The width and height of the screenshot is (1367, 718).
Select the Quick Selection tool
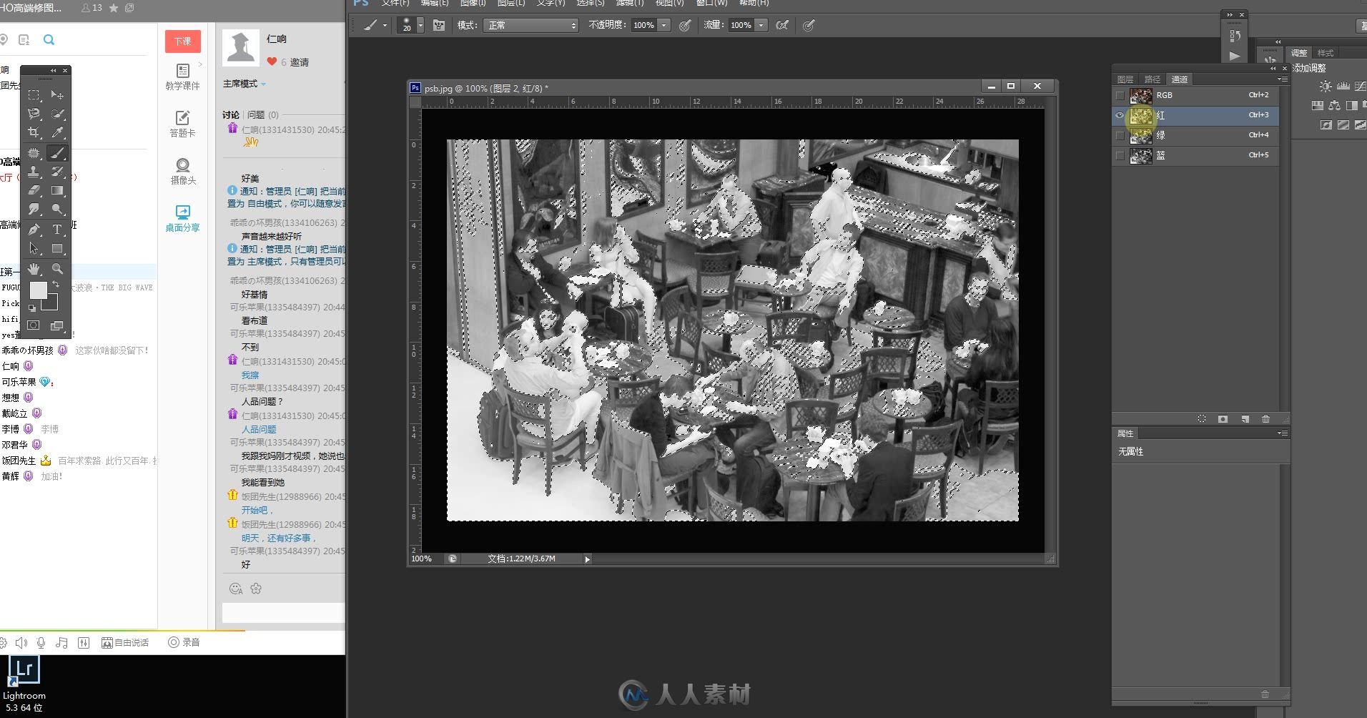tap(57, 114)
